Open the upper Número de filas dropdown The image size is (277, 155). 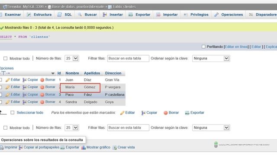pyautogui.click(x=72, y=59)
